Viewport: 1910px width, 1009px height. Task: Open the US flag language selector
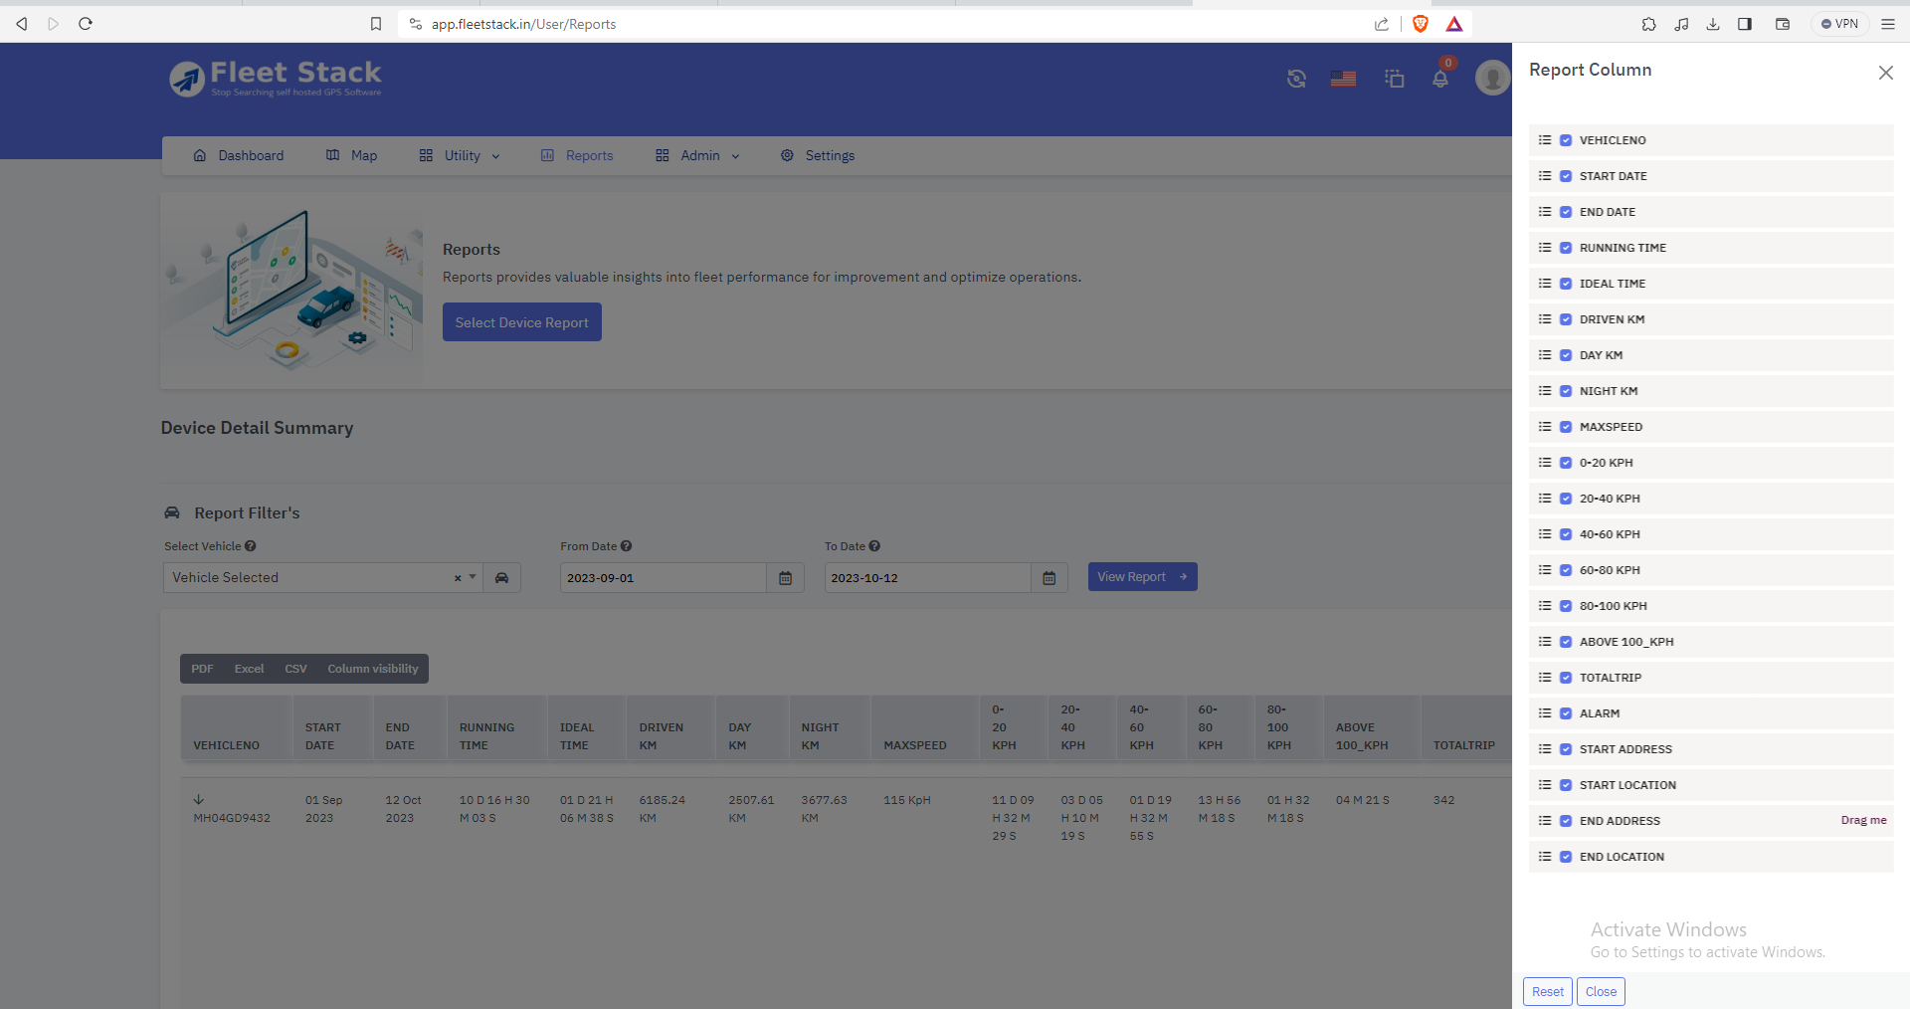coord(1343,79)
